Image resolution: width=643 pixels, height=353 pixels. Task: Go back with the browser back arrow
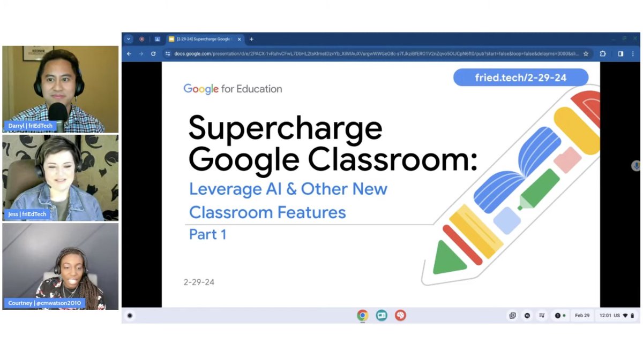[129, 53]
